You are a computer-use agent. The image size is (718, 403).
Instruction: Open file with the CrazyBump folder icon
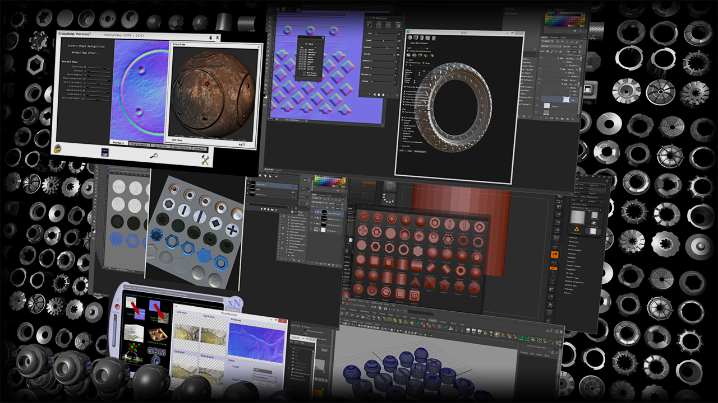pos(57,148)
